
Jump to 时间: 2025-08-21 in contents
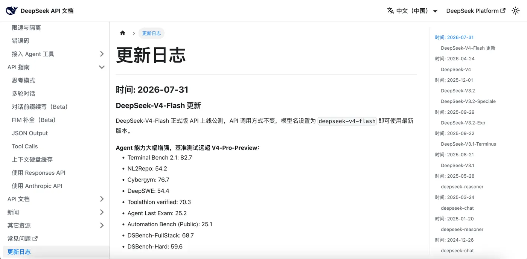[x=454, y=154]
